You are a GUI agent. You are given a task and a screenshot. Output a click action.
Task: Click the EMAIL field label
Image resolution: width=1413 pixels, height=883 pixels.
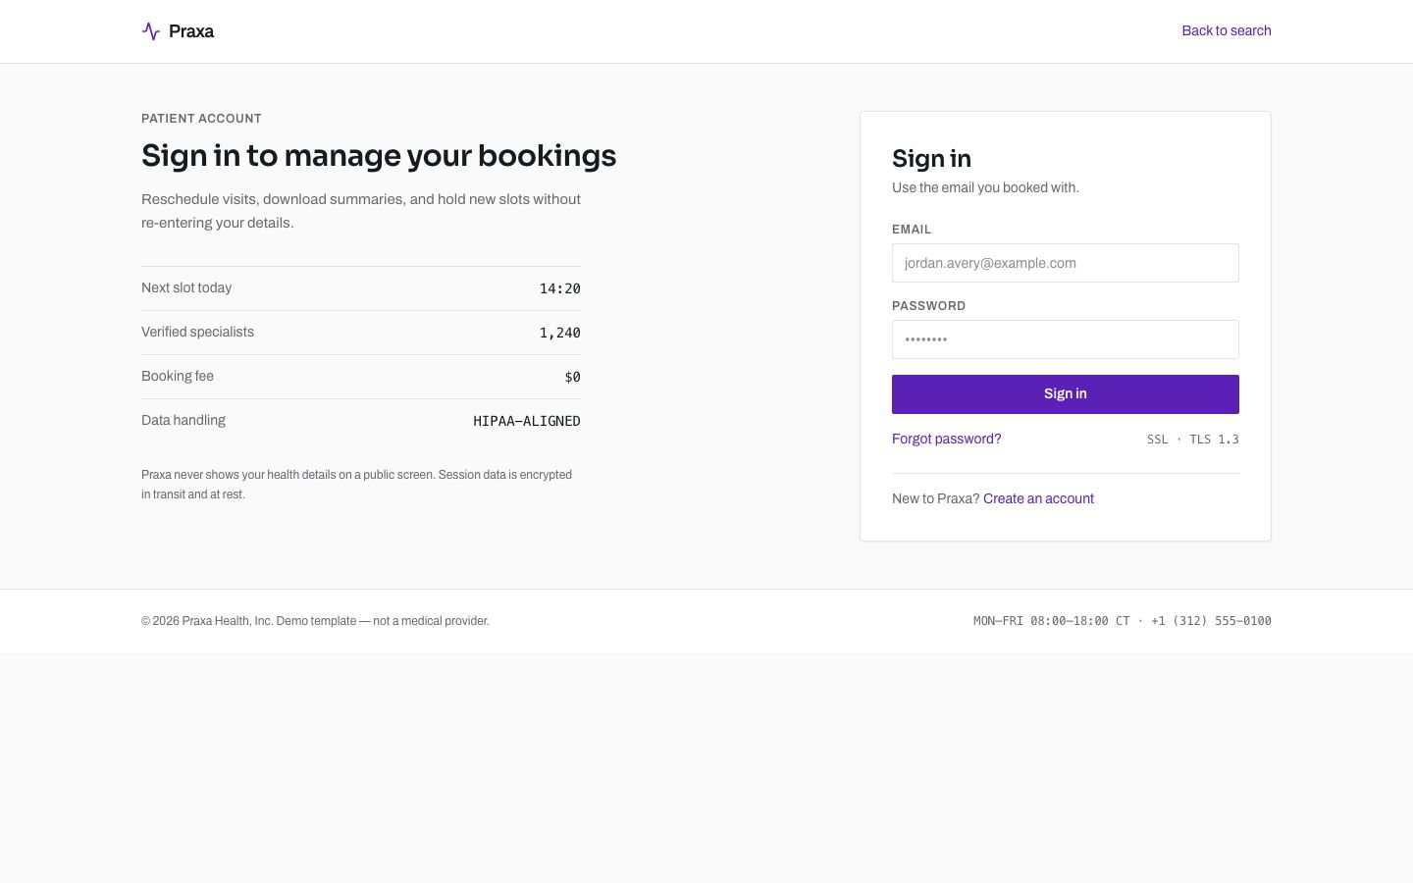(x=912, y=230)
